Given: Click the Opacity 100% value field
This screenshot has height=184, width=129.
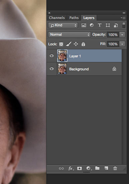Looking at the screenshot, I should point(113,35).
